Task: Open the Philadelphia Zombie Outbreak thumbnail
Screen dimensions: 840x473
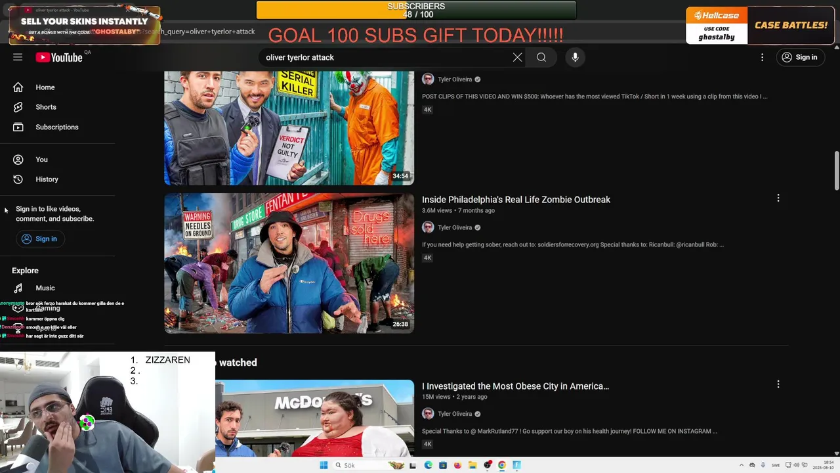Action: pos(289,263)
